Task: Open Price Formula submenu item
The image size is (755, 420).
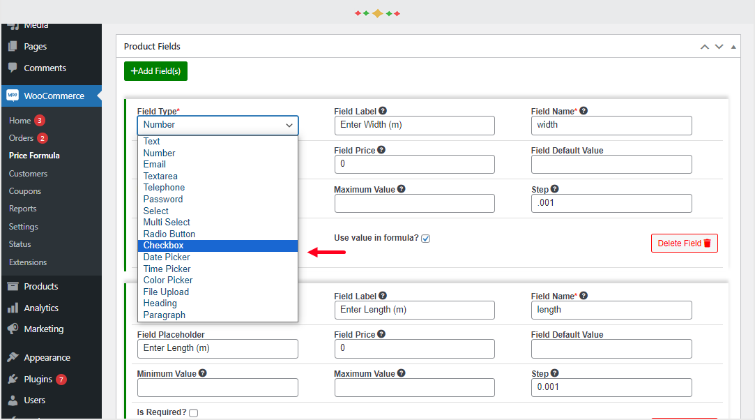Action: (x=34, y=156)
